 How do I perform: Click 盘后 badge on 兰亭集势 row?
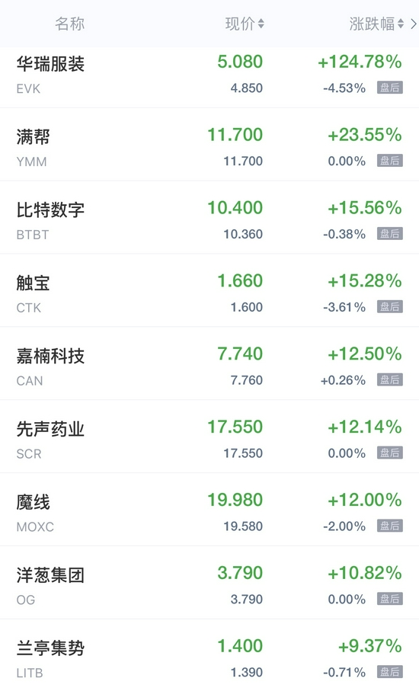pyautogui.click(x=390, y=672)
